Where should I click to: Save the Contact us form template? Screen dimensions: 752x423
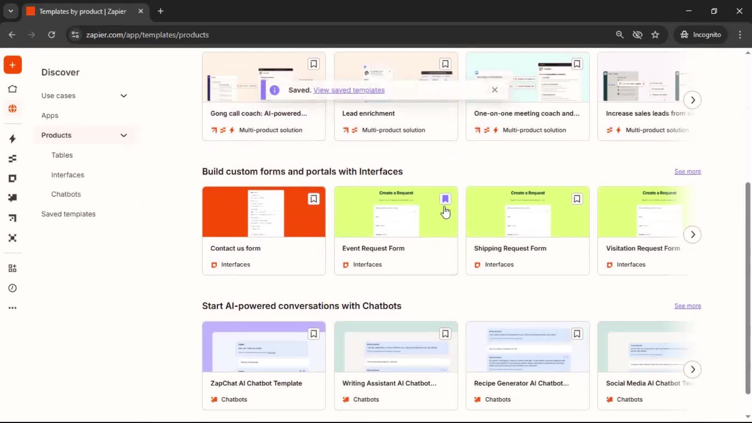point(314,199)
